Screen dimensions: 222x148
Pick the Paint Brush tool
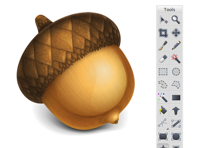click(x=163, y=46)
